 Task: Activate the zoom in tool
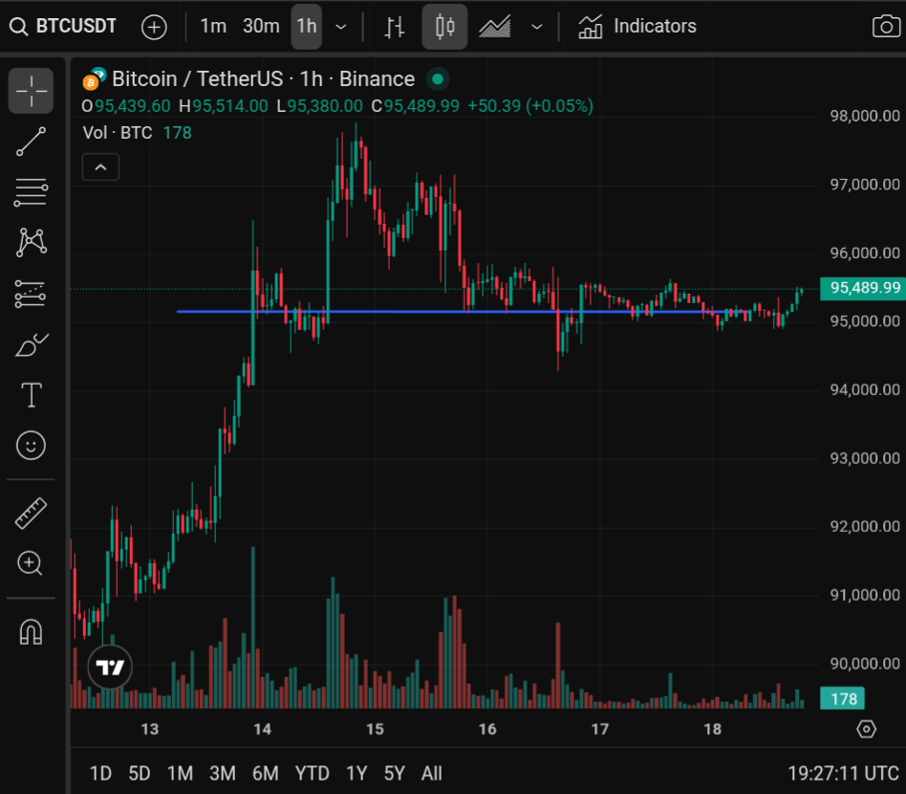click(31, 563)
